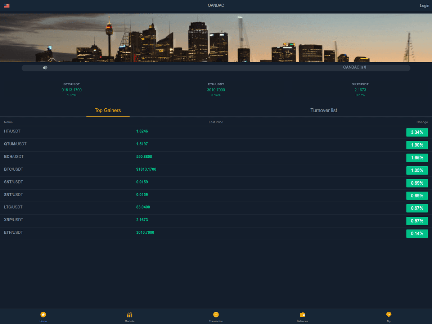Click the 3.34% change badge
Viewport: 432px width, 324px height.
tap(417, 132)
